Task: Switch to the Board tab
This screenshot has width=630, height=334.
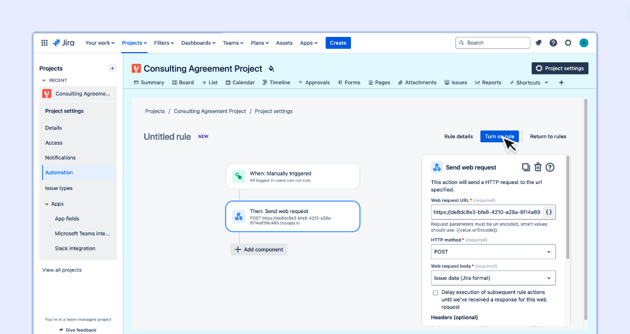Action: [183, 83]
